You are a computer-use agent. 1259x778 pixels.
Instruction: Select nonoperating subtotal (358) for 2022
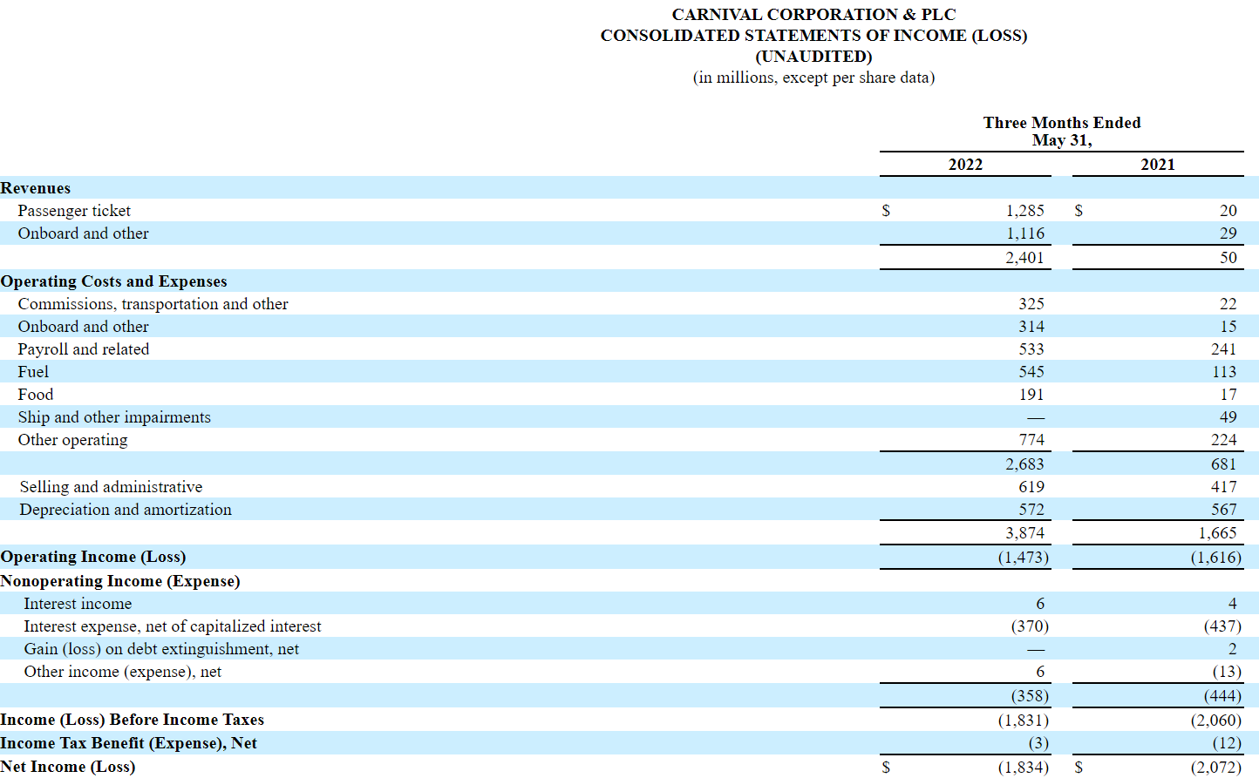1030,696
